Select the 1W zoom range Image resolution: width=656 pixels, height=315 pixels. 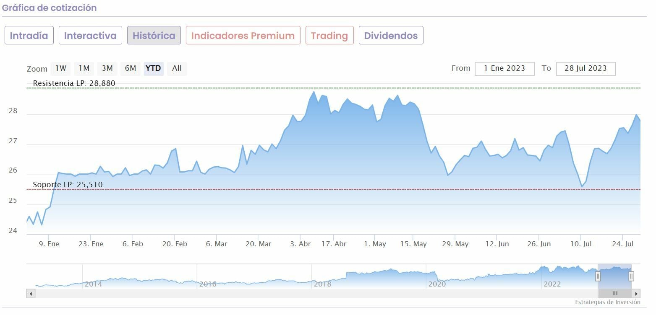click(x=61, y=68)
